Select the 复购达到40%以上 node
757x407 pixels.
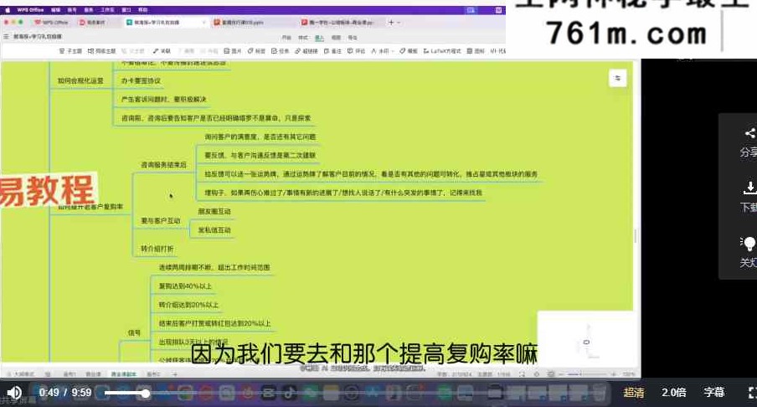click(x=185, y=286)
